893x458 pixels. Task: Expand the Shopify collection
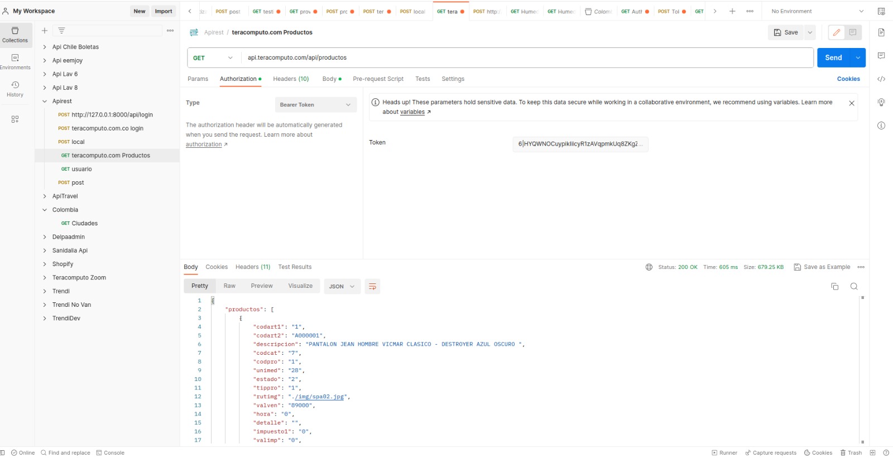click(x=63, y=264)
